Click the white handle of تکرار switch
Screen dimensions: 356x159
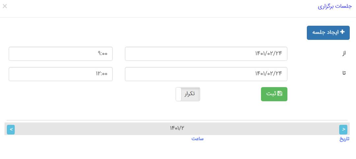point(179,94)
